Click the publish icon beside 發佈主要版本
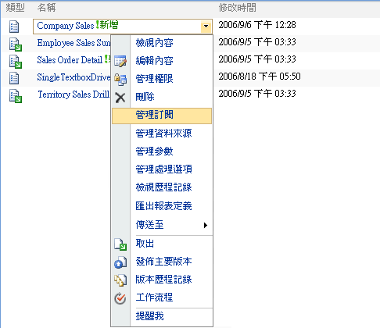 pyautogui.click(x=120, y=262)
